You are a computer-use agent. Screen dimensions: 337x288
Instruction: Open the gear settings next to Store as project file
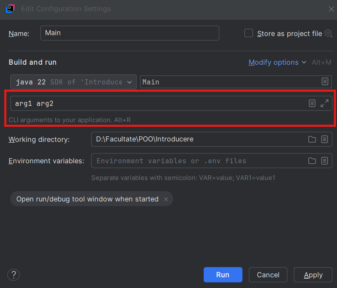click(x=328, y=33)
